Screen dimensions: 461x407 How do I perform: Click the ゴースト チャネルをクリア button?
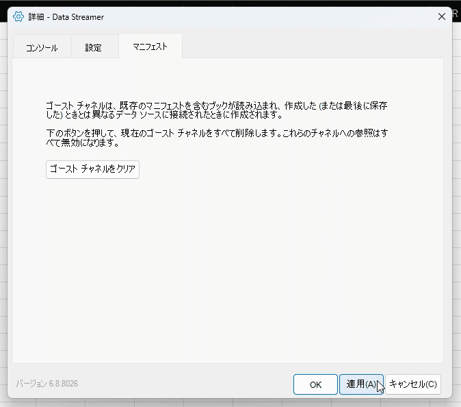[92, 169]
